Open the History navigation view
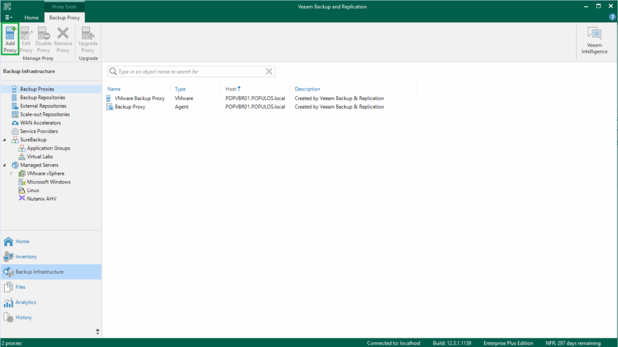618x347 pixels. (x=51, y=317)
